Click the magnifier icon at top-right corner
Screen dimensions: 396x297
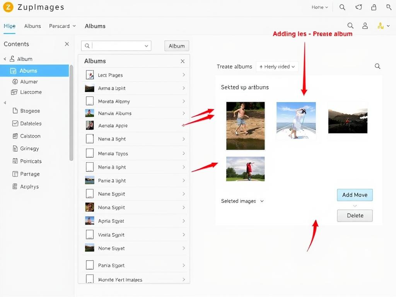click(x=389, y=7)
